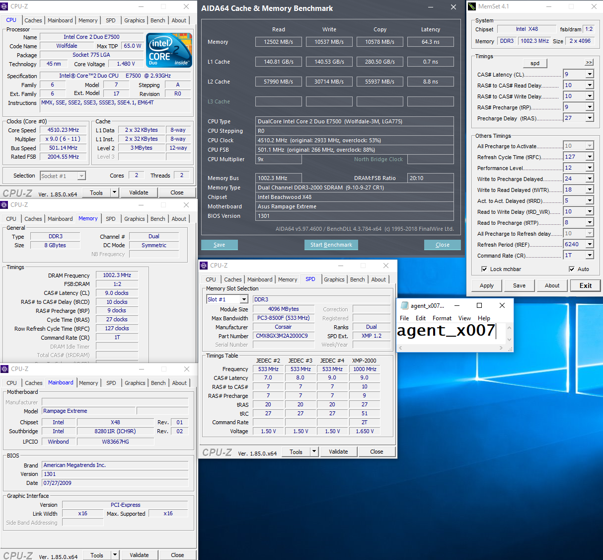Click XMP-2000 Frequency 1000 MHz cell
The height and width of the screenshot is (560, 603).
coord(365,369)
